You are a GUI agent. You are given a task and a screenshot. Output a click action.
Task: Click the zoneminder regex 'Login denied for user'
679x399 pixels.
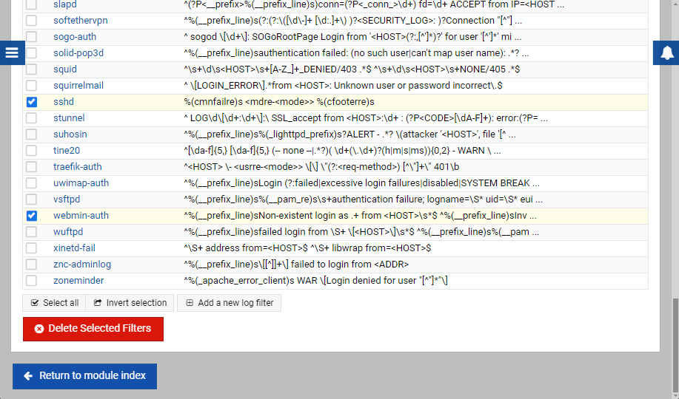click(x=371, y=281)
